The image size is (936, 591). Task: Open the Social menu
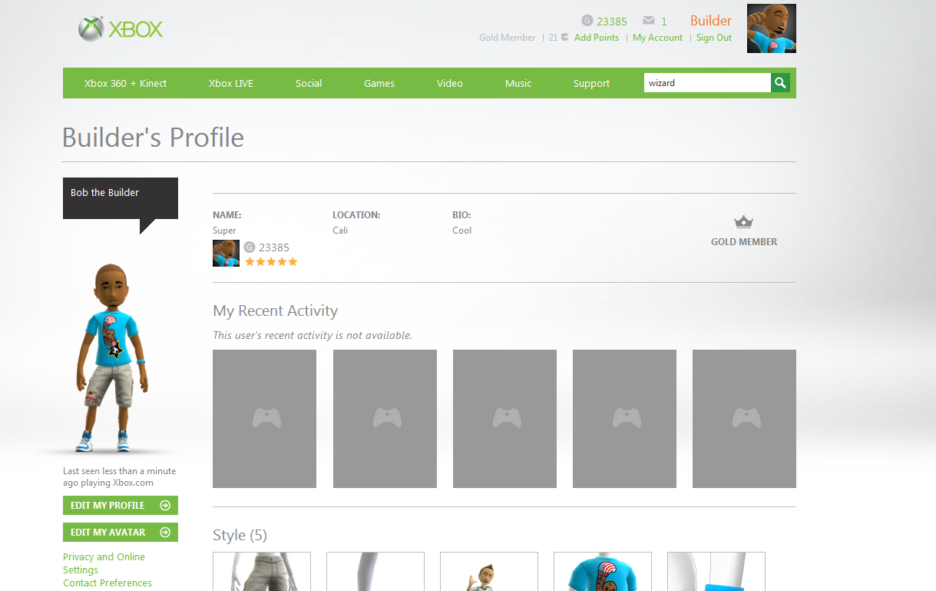point(309,83)
